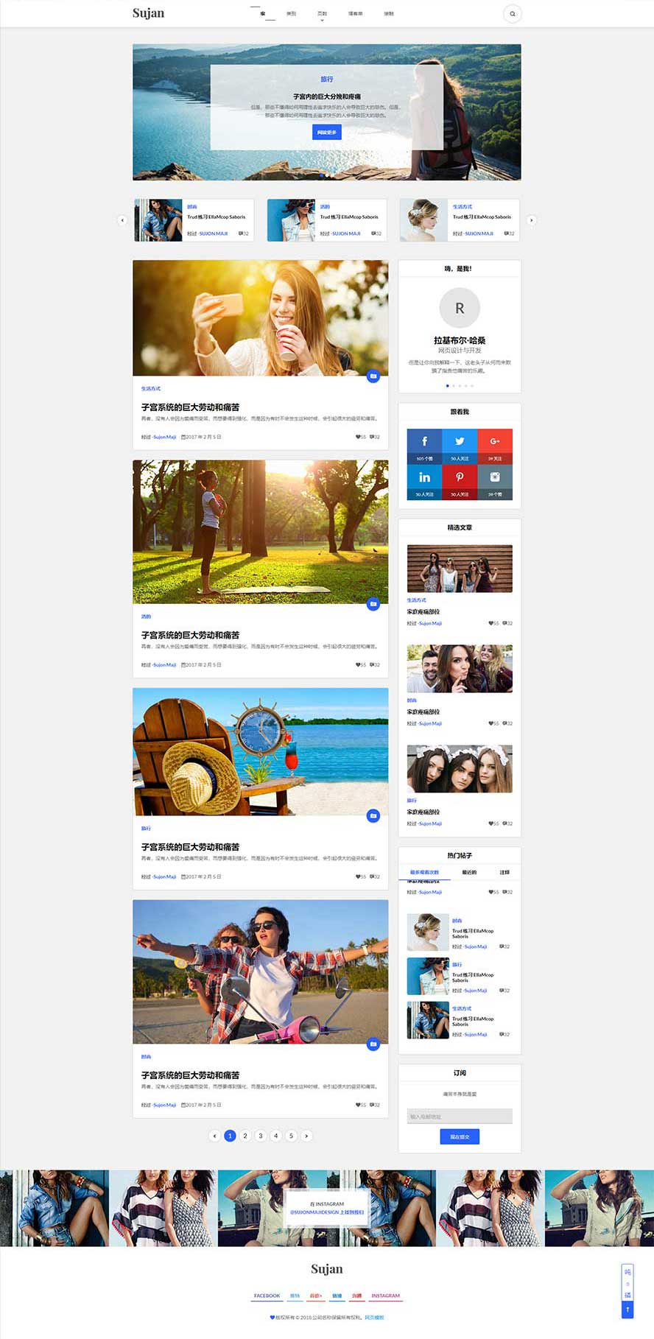Screen dimensions: 654x1339
Task: Go to next slide in post carousel
Action: [x=531, y=220]
